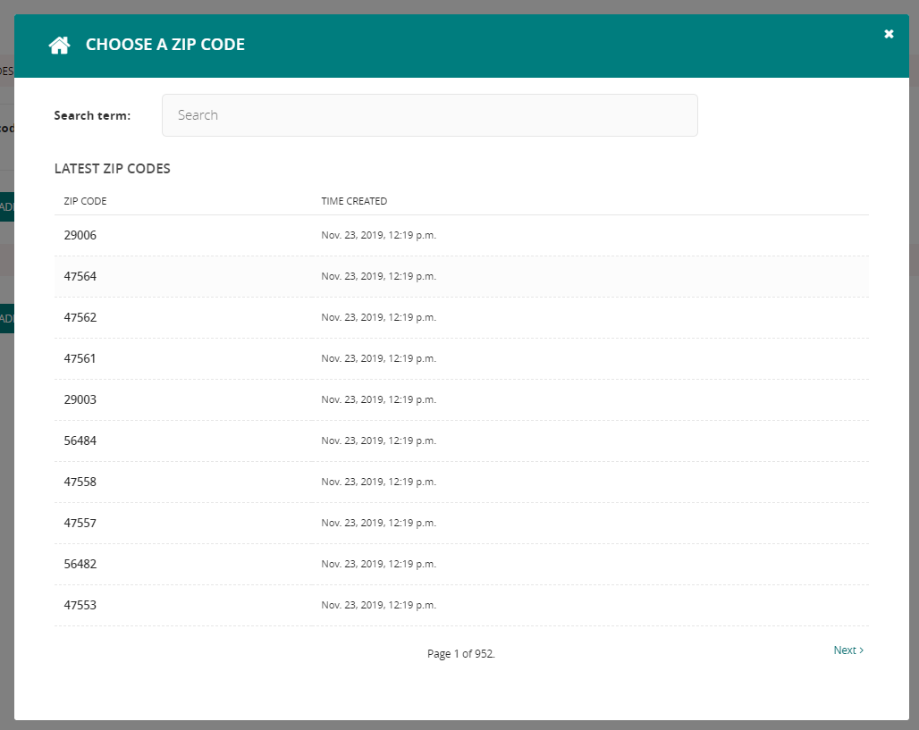Choose zip code 47562
The width and height of the screenshot is (919, 730).
(80, 317)
